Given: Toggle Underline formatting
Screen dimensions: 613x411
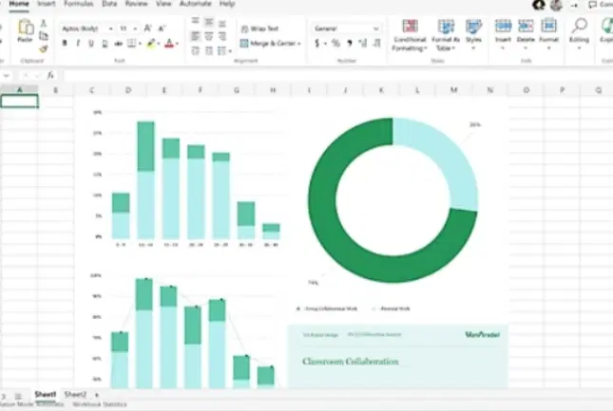Looking at the screenshot, I should [91, 44].
